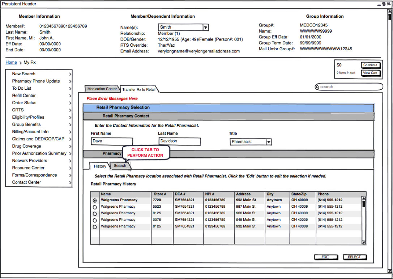Follow the Home breadcrumb link
This screenshot has height=279, width=393.
(x=11, y=63)
